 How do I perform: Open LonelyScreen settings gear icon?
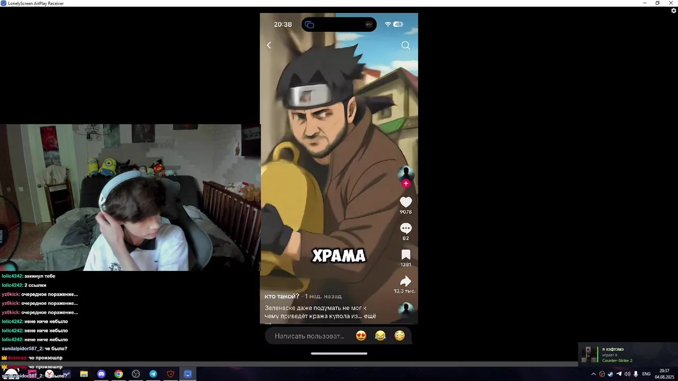coord(673,11)
